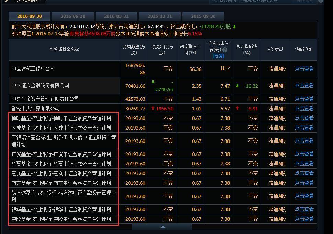Select 华夏基金-农业银行-华夏中证金融资产管理计划
The height and width of the screenshot is (234, 333).
pyautogui.click(x=61, y=164)
